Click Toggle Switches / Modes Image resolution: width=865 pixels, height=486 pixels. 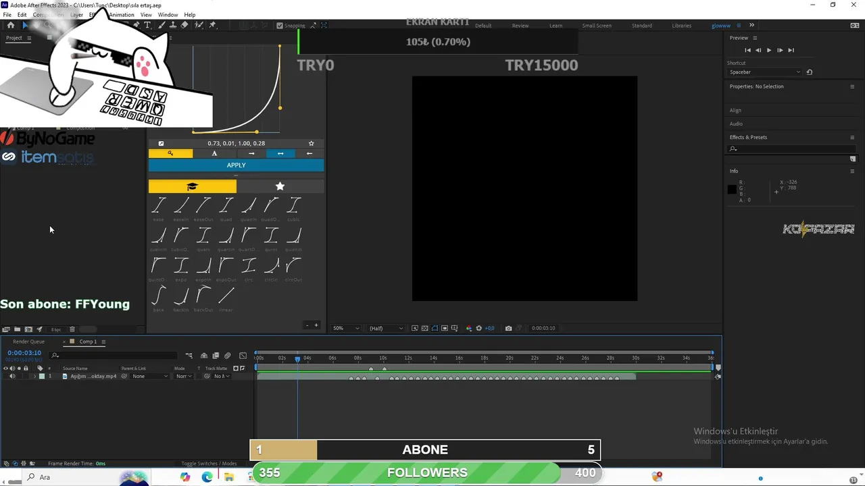(209, 464)
